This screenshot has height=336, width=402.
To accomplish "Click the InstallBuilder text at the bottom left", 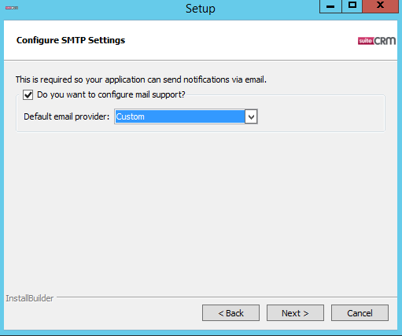I will point(30,298).
